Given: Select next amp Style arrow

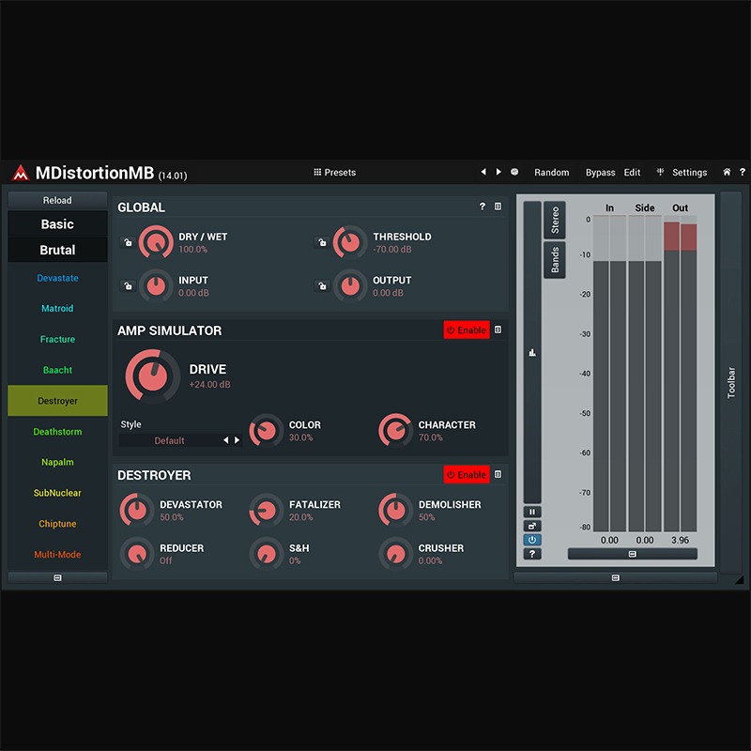Looking at the screenshot, I should pyautogui.click(x=238, y=439).
